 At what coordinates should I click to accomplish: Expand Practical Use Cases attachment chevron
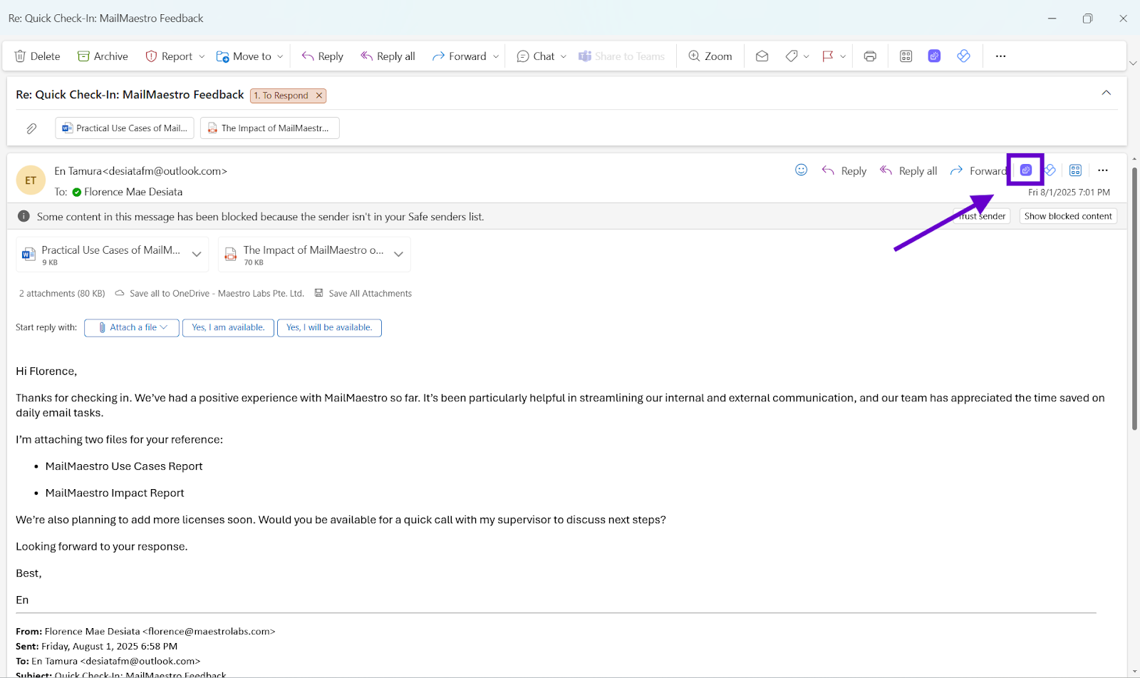click(x=197, y=255)
